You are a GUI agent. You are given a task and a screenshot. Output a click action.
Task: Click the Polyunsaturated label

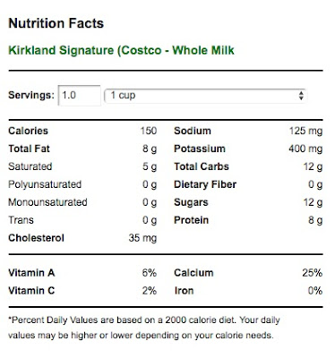(45, 184)
